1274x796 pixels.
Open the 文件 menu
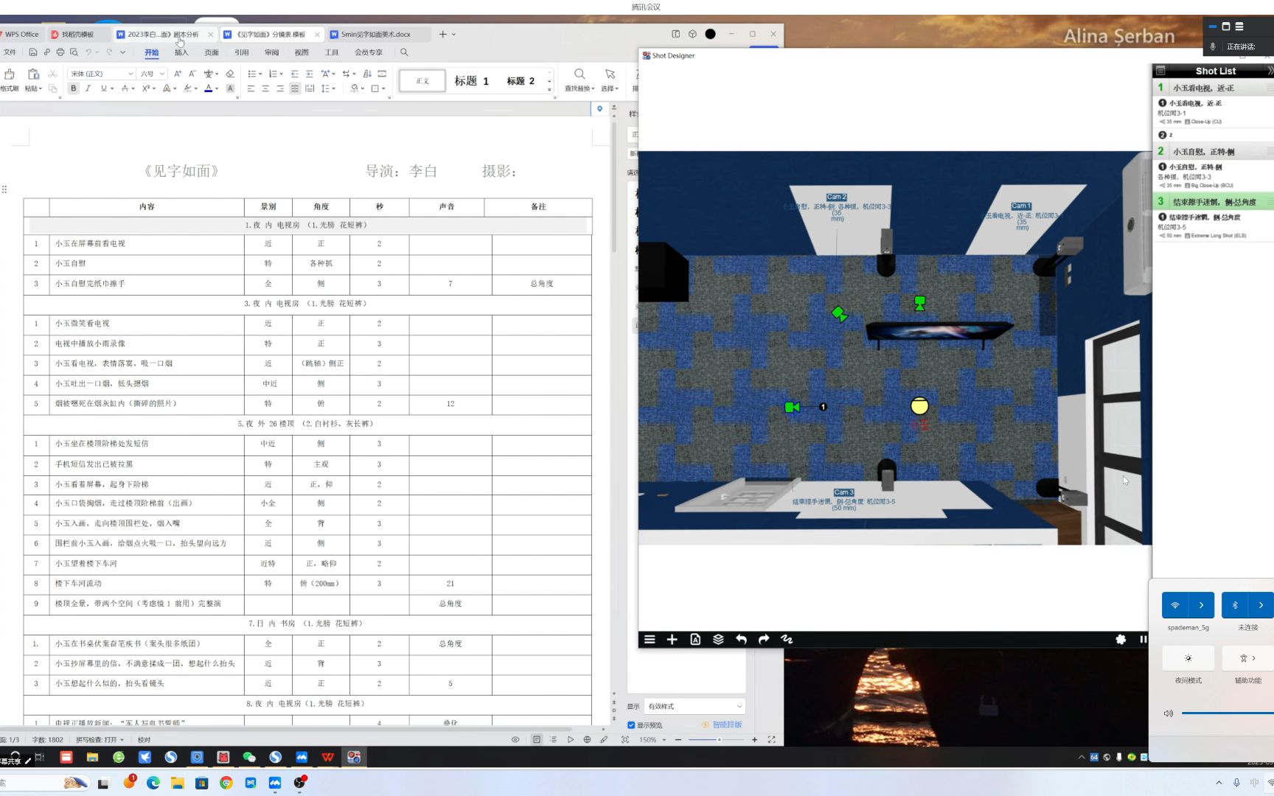pos(10,52)
